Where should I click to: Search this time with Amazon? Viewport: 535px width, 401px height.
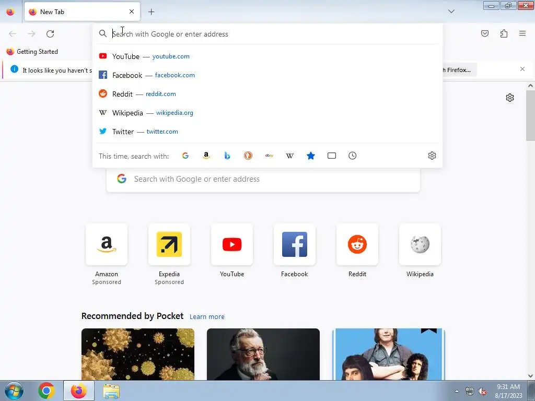coord(206,156)
